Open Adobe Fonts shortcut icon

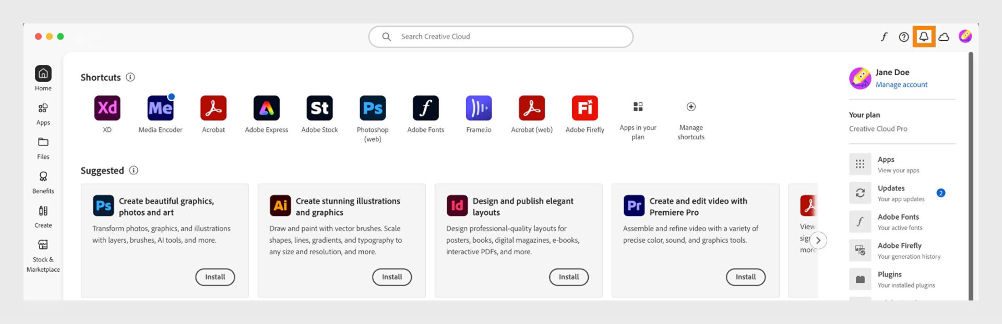[x=426, y=108]
